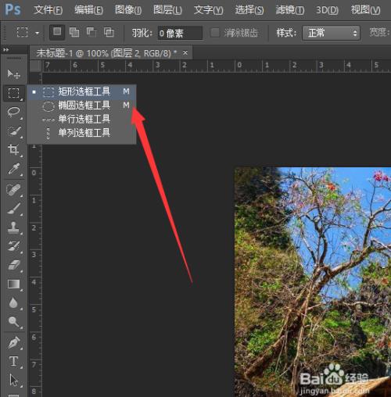Select the Clone Stamp tool
Viewport: 391px width, 397px height.
point(13,227)
